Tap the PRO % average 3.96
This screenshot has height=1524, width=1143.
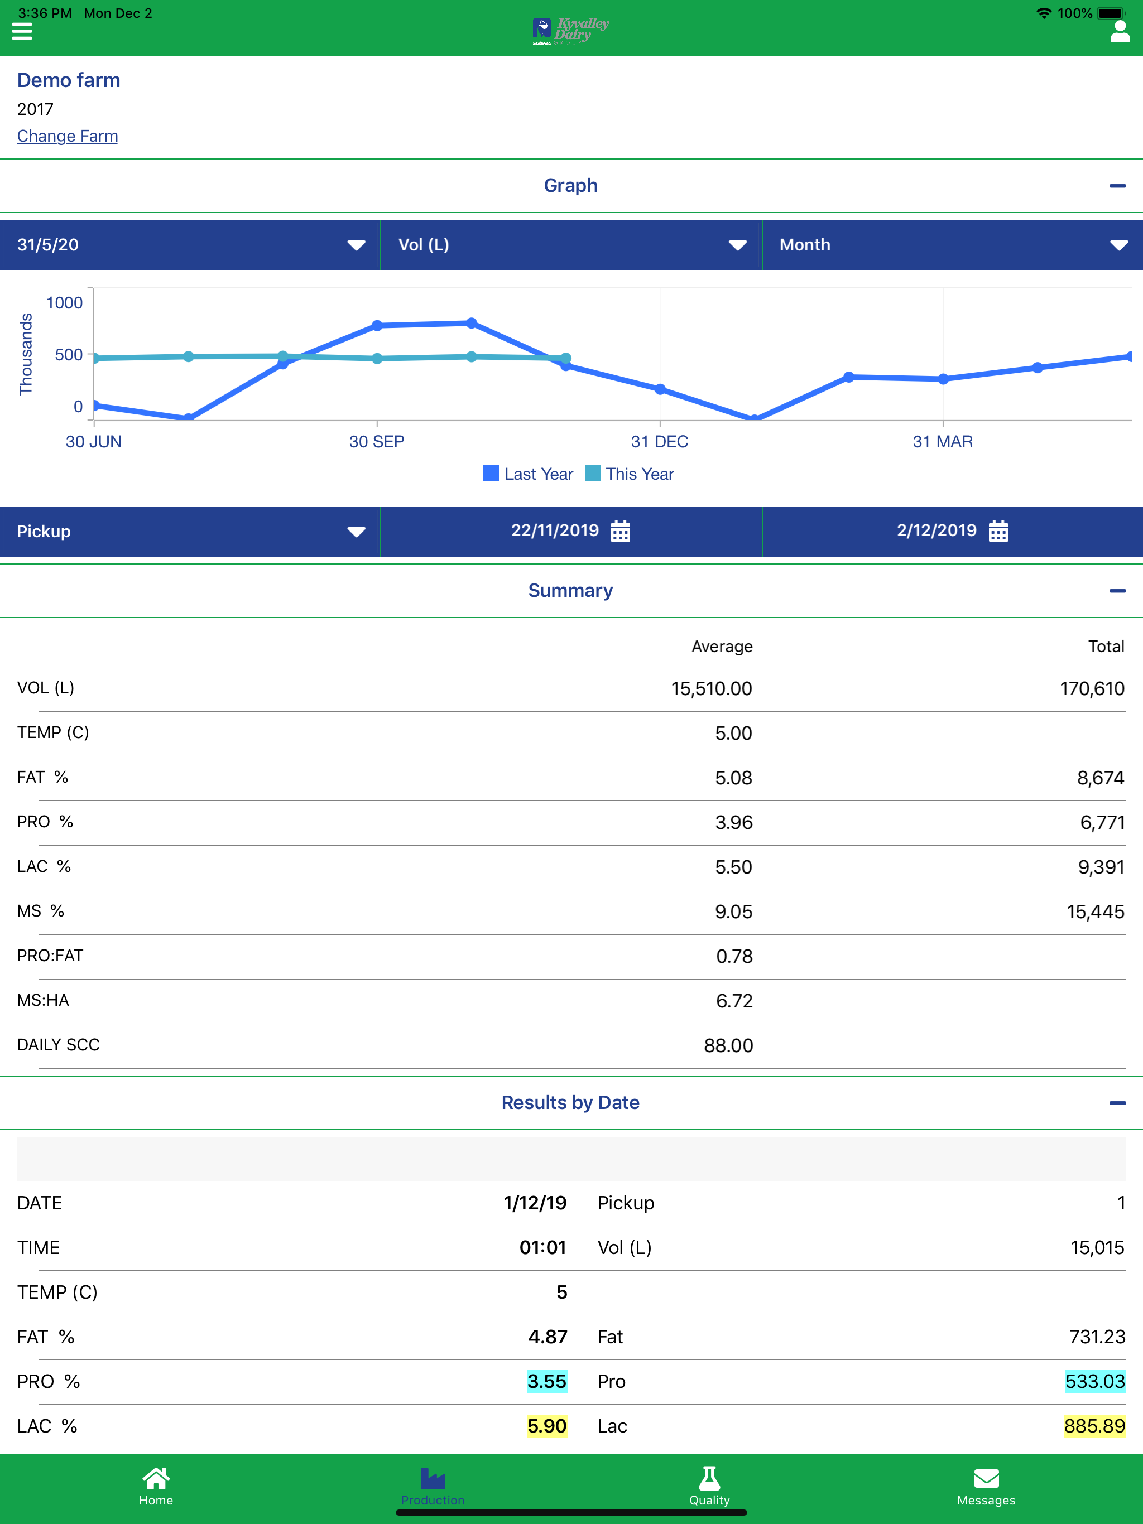point(733,823)
